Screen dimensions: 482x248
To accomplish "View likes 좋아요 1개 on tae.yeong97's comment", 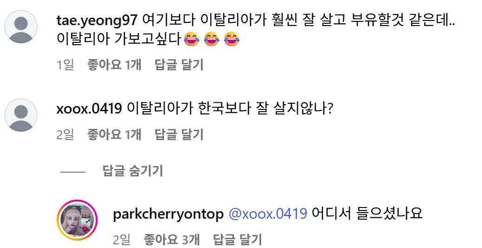I will click(114, 65).
